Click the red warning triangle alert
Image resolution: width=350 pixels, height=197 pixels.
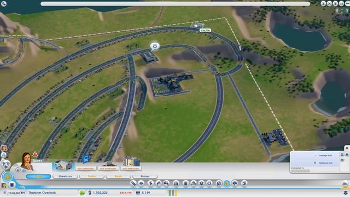click(x=35, y=154)
